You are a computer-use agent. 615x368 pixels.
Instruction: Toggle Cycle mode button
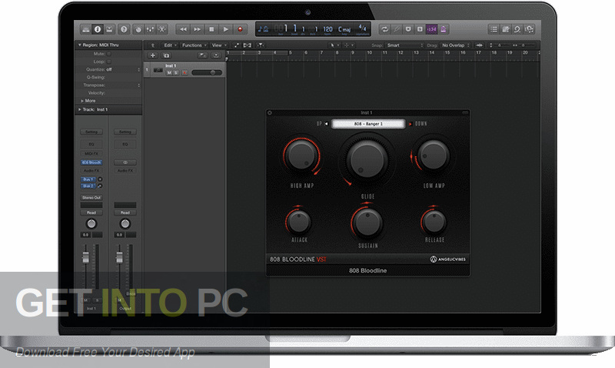(385, 29)
